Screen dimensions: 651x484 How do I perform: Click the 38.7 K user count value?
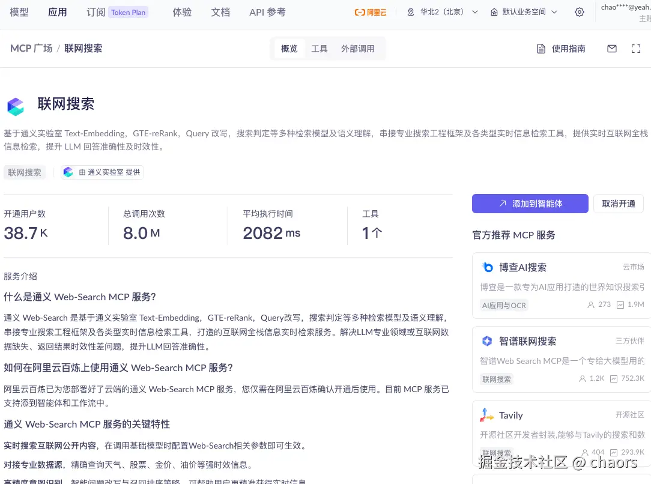click(26, 233)
